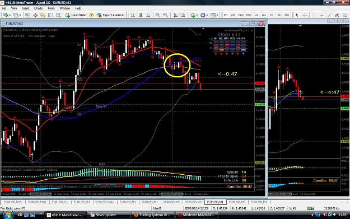Open the Templates icon
Viewport: 350px width, 219px height.
click(x=213, y=15)
